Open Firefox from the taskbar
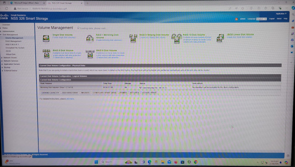The height and width of the screenshot is (167, 295). [176, 162]
